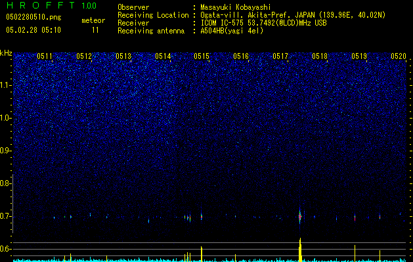Image resolution: width=413 pixels, height=262 pixels.
Task: Click the kHz axis unit label
Action: click(6, 53)
